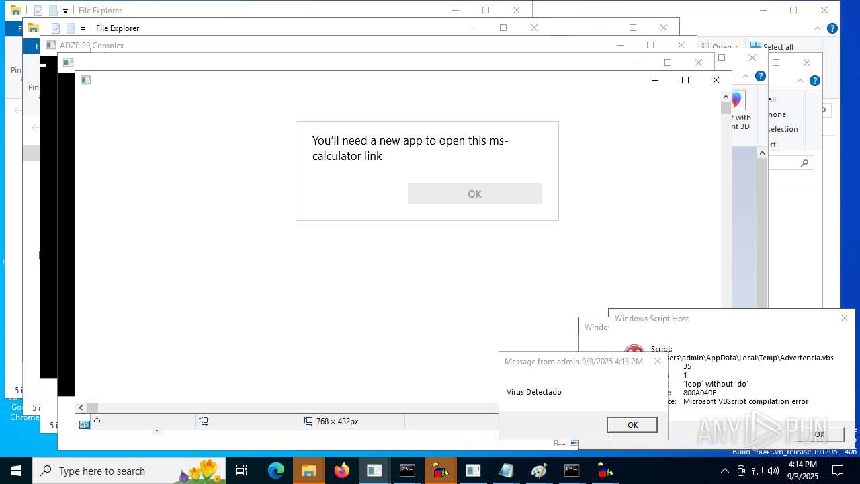Click the first command prompt taskbar icon
This screenshot has height=484, width=860.
(407, 471)
